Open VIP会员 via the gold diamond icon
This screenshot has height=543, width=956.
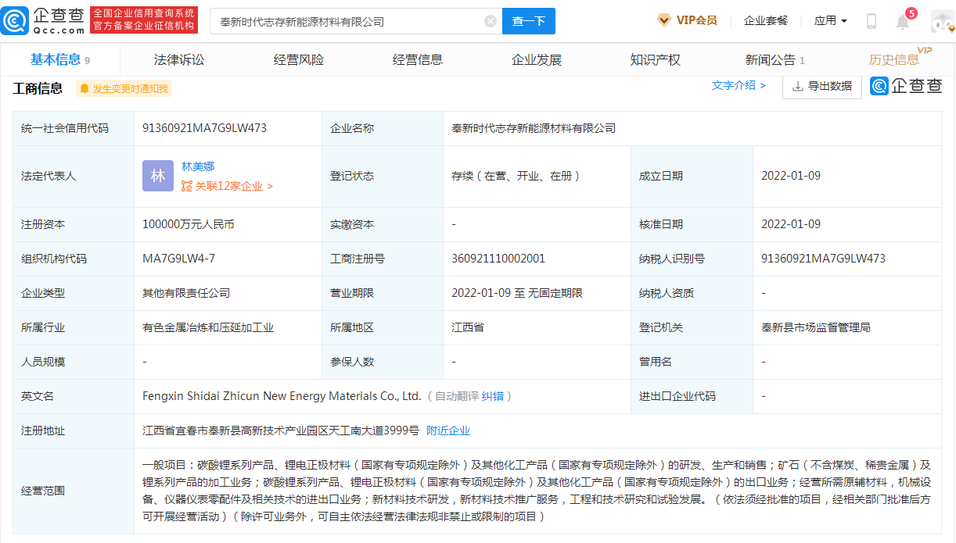point(665,20)
